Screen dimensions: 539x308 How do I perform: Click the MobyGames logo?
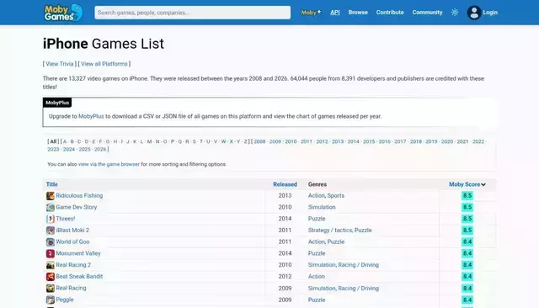pyautogui.click(x=63, y=13)
